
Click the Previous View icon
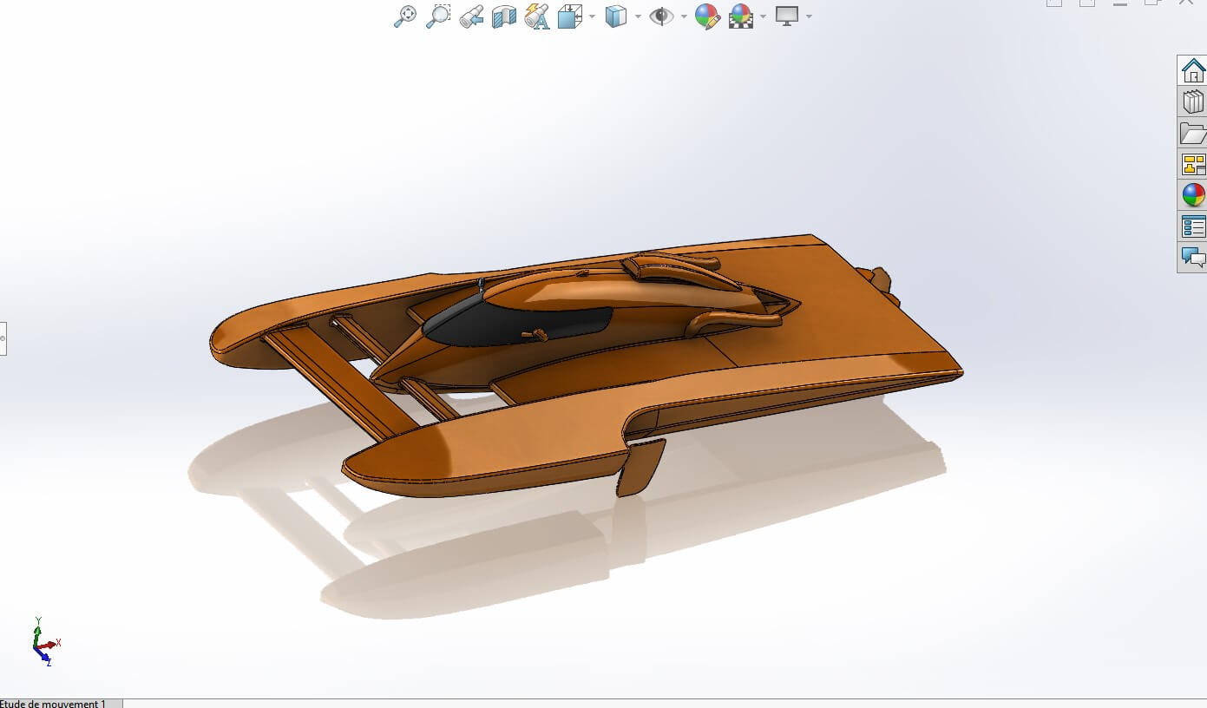click(471, 16)
